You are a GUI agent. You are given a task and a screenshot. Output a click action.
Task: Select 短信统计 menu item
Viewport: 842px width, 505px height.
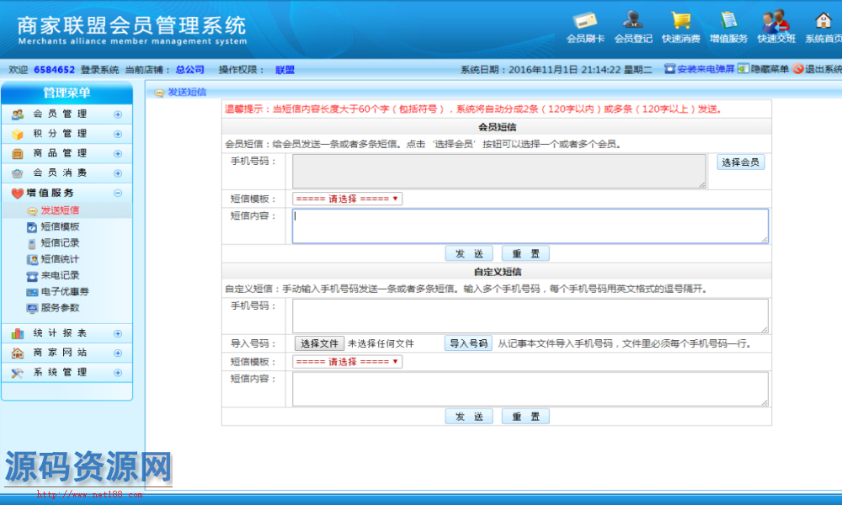coord(60,259)
